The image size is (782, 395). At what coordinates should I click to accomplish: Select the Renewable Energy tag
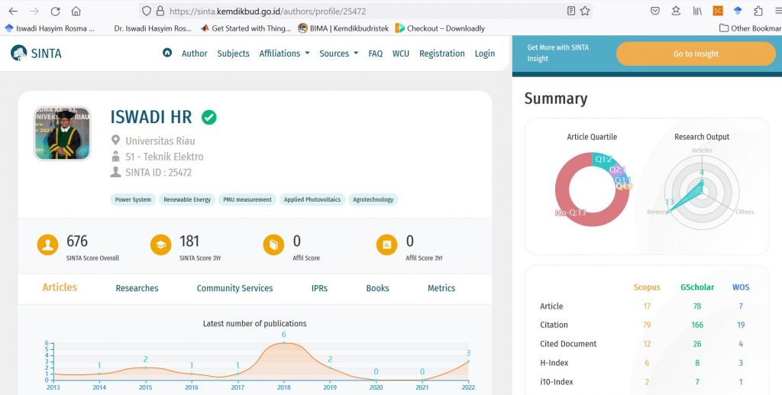tap(187, 199)
